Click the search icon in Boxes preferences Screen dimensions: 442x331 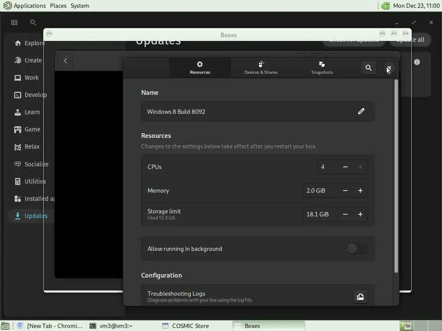coord(369,68)
